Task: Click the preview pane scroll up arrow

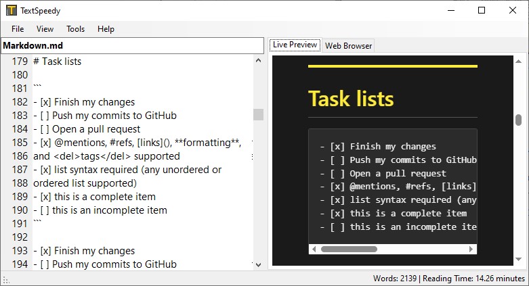Action: (x=519, y=62)
